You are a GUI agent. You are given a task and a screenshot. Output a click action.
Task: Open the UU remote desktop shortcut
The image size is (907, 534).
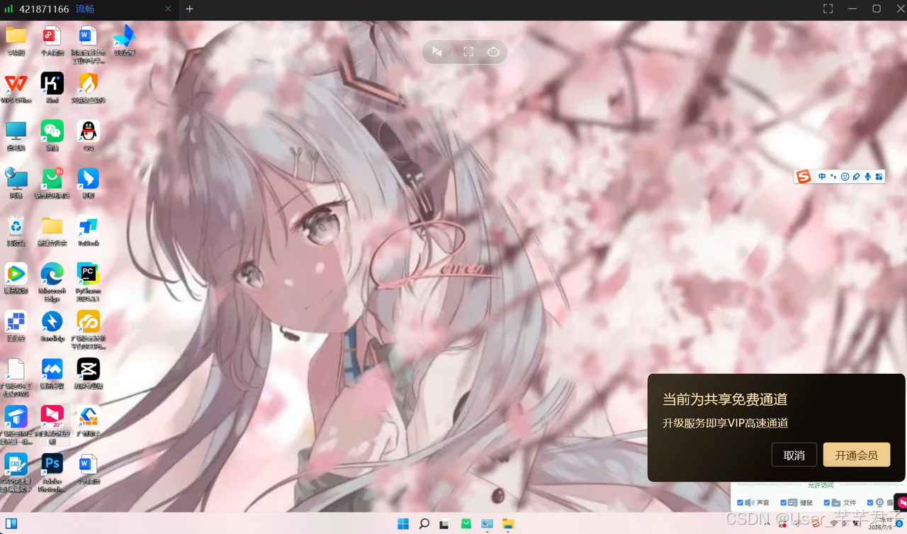point(125,40)
